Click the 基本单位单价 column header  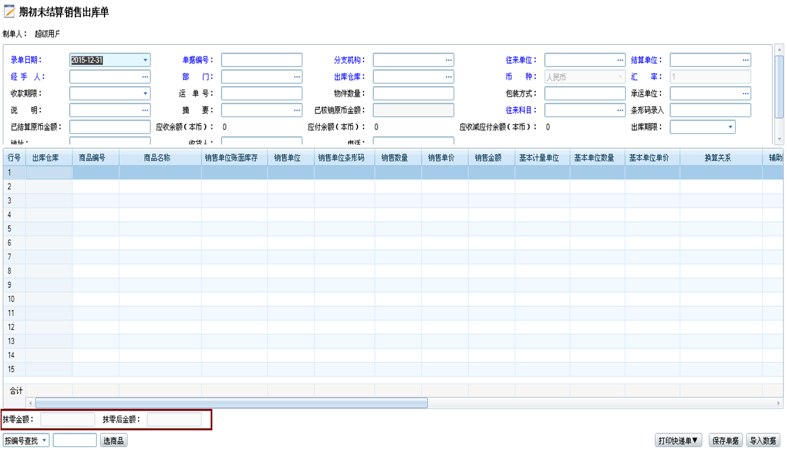(x=652, y=158)
